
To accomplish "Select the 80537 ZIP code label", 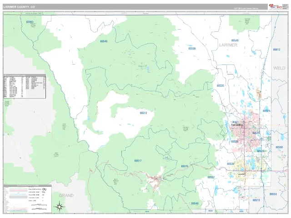I will pyautogui.click(x=211, y=177).
